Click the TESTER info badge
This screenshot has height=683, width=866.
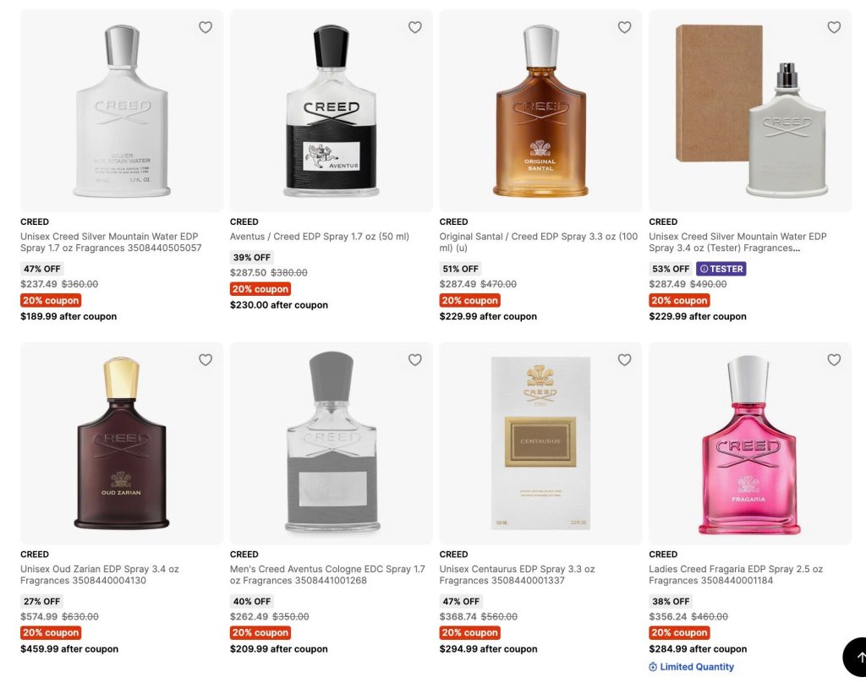[x=721, y=269]
